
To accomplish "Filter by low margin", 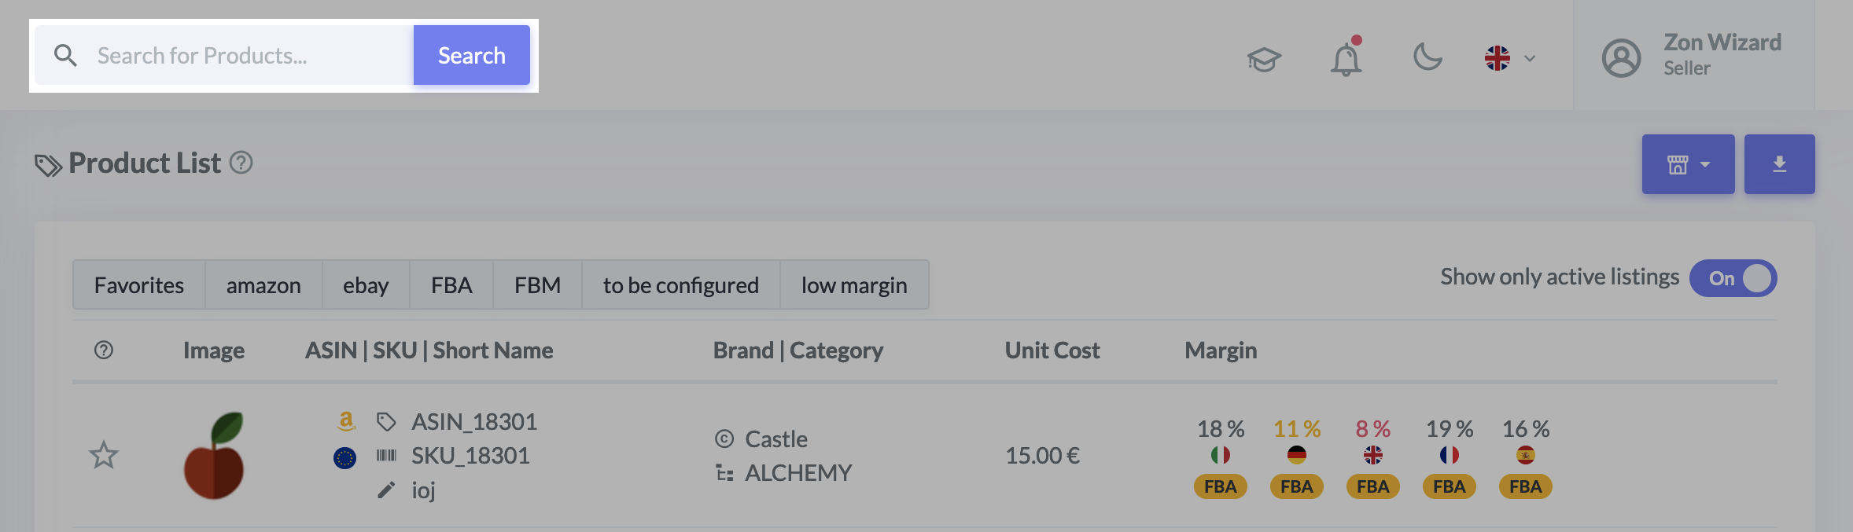I will click(854, 285).
